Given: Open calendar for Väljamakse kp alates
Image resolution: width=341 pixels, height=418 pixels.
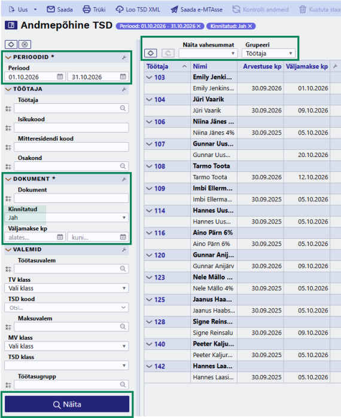Looking at the screenshot, I should click(60, 236).
